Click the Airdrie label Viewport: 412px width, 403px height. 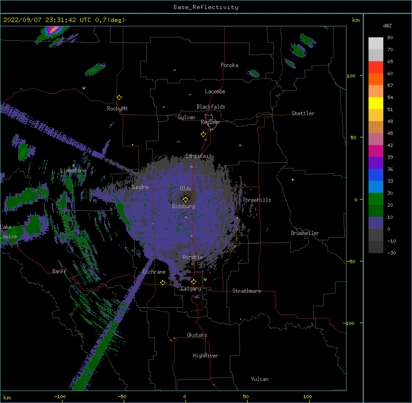tap(193, 257)
